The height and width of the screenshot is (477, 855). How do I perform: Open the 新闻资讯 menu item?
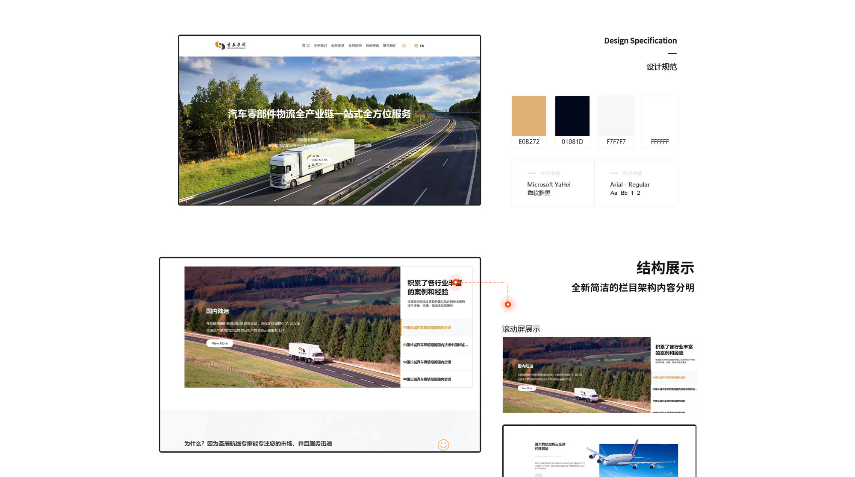tap(372, 46)
